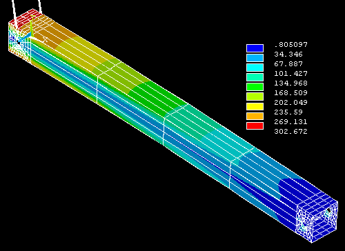Click the maximum value 302.672 label
Image resolution: width=345 pixels, height=251 pixels.
[x=290, y=132]
